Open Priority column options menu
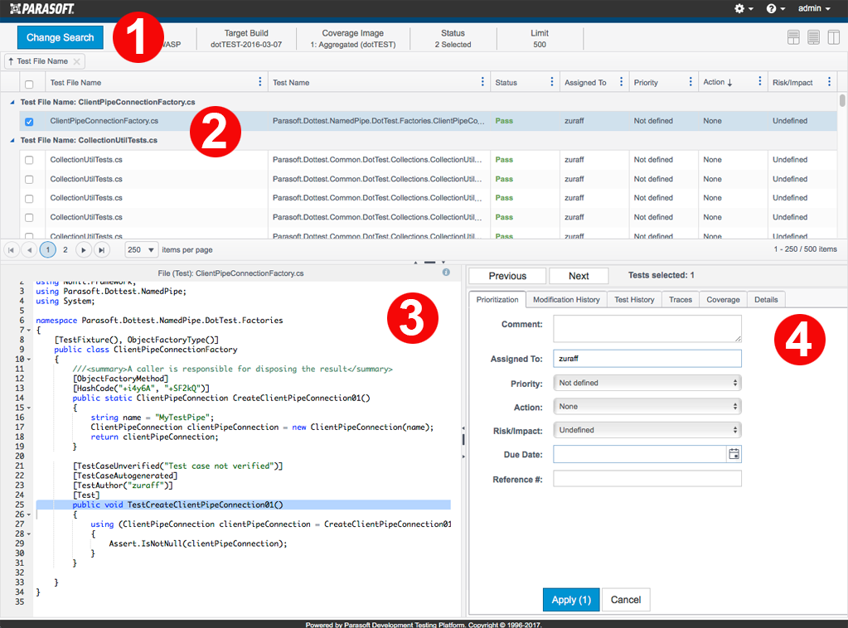 click(x=690, y=82)
